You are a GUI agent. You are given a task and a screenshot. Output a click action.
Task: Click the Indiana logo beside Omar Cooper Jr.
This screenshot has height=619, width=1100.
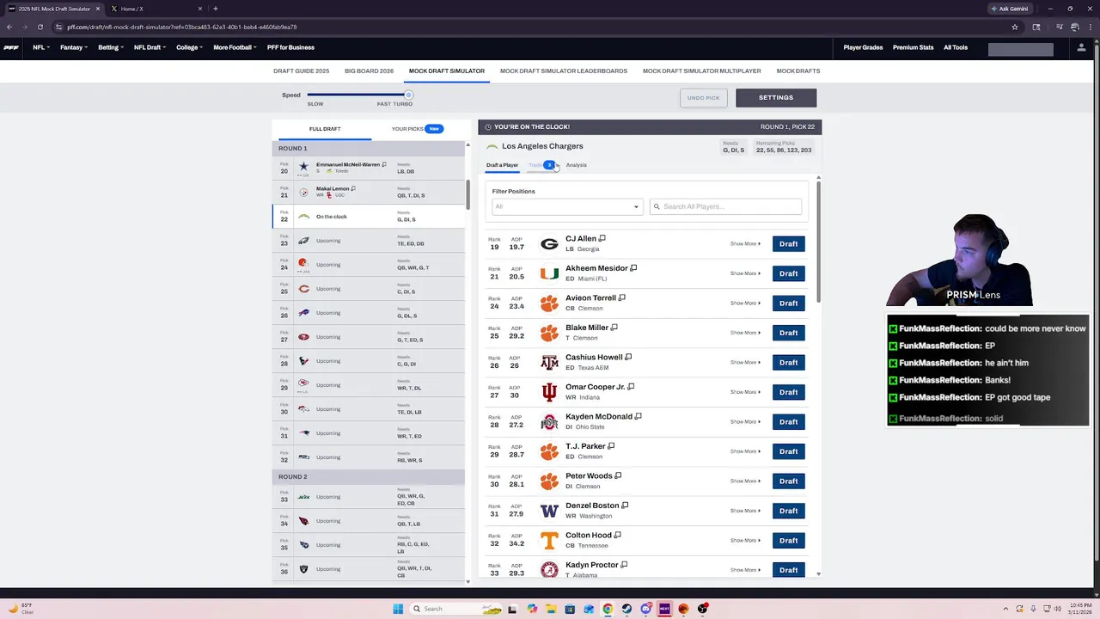(549, 392)
